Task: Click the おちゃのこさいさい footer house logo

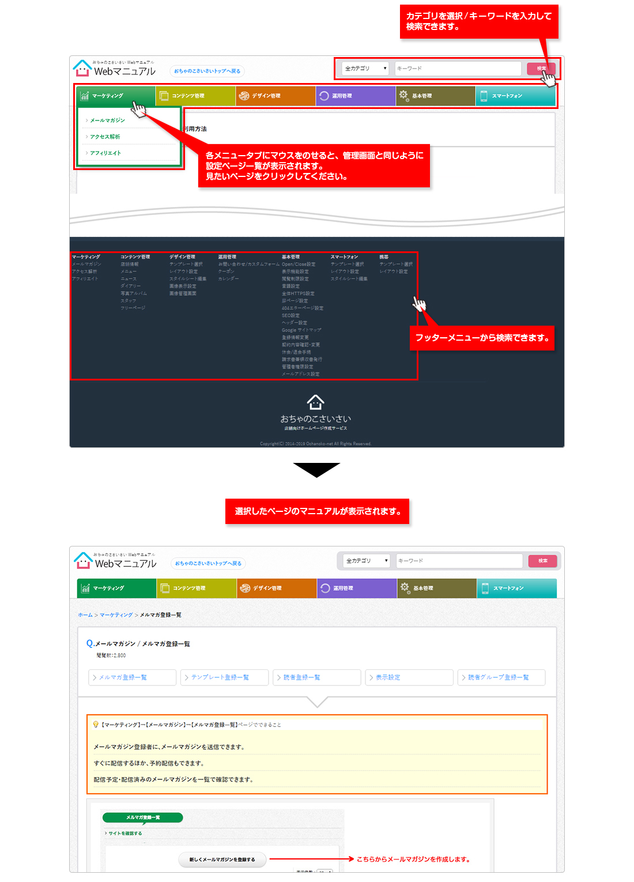Action: (315, 402)
